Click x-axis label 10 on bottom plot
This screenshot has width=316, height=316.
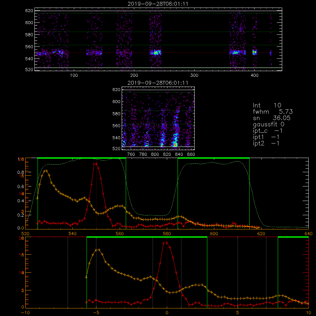(308, 313)
